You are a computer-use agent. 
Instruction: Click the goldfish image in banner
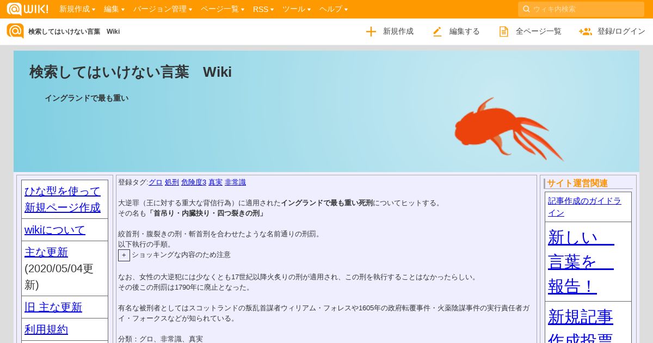(x=509, y=130)
